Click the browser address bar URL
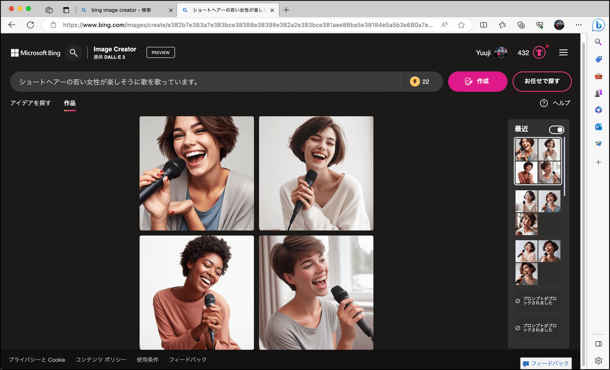Viewport: 610px width, 370px height. [x=248, y=25]
